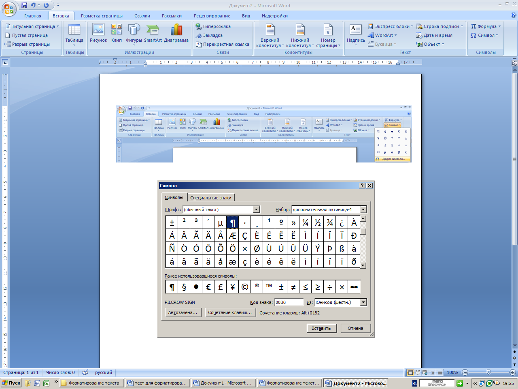Click the zoom in plus button

point(513,372)
